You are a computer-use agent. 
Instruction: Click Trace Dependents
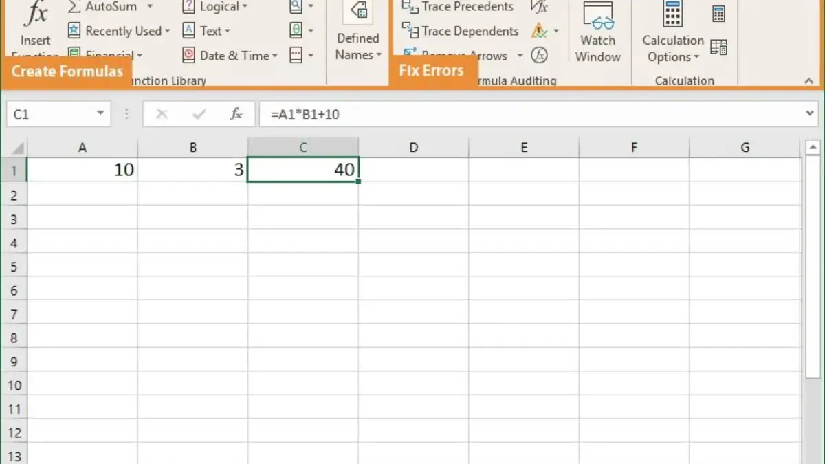tap(461, 31)
